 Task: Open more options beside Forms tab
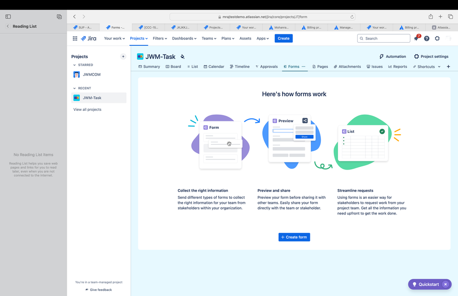coord(303,66)
